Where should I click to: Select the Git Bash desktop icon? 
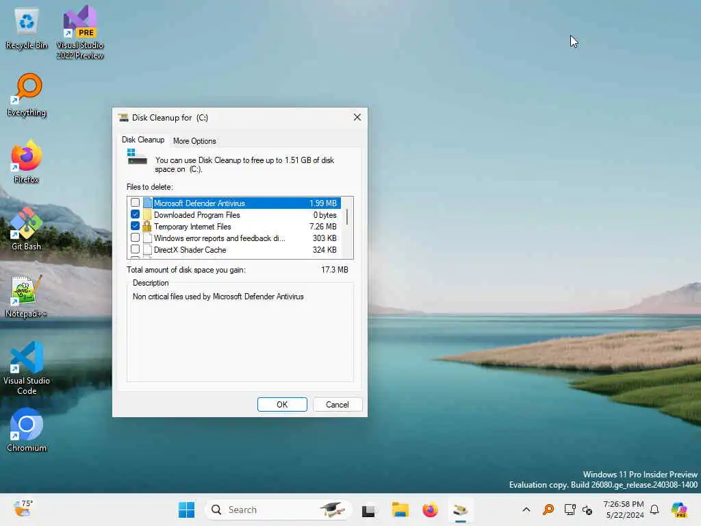pos(27,229)
